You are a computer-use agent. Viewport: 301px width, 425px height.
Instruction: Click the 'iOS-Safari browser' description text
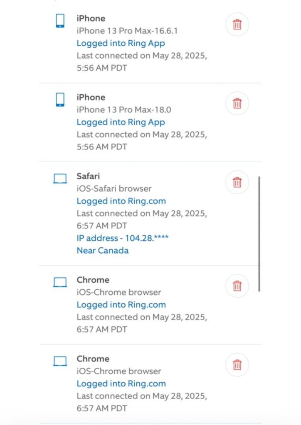[x=114, y=188]
